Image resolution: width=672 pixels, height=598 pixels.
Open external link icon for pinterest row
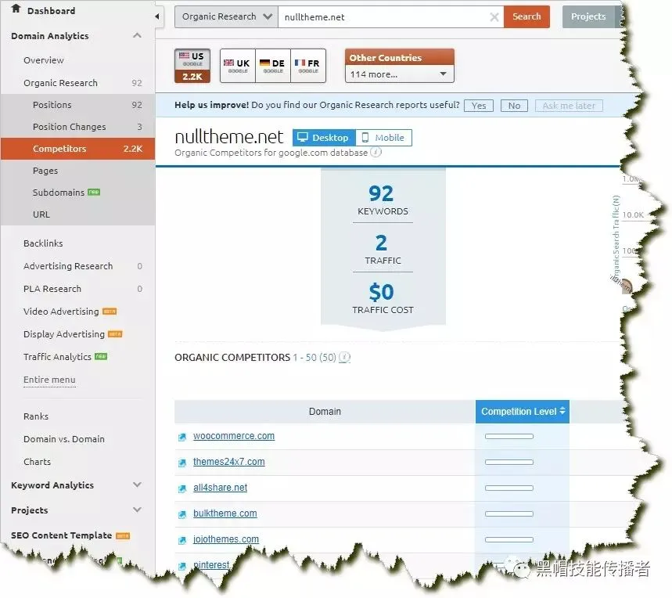click(182, 566)
